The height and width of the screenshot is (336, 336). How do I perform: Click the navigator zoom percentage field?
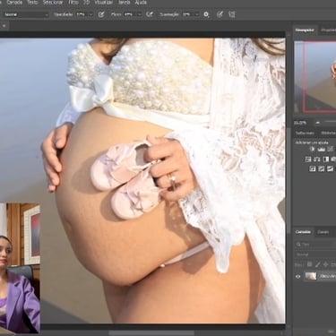(x=301, y=123)
